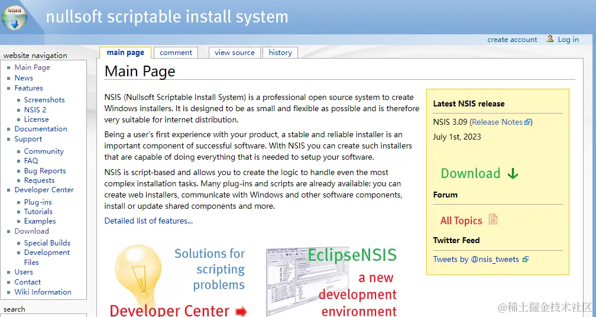Click the NSIS logo icon in header

coord(14,18)
